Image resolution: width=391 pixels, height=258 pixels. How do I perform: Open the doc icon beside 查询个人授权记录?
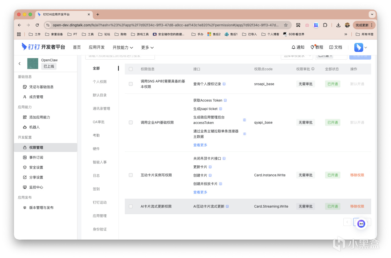click(x=224, y=84)
